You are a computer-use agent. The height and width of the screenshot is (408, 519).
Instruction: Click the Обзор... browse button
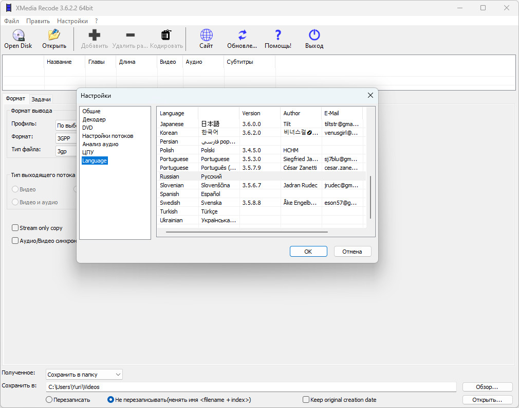[x=487, y=387]
